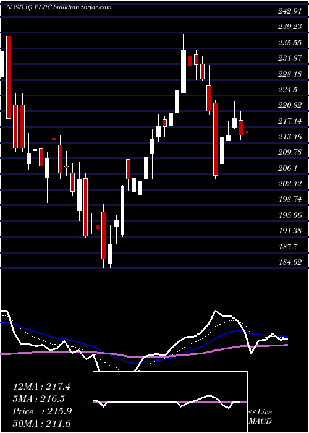The image size is (309, 433).
Task: Select the 184.02 price axis label
Action: coord(290,261)
